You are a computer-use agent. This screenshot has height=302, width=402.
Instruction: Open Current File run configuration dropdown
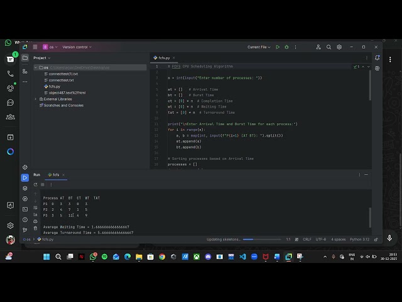pos(259,47)
